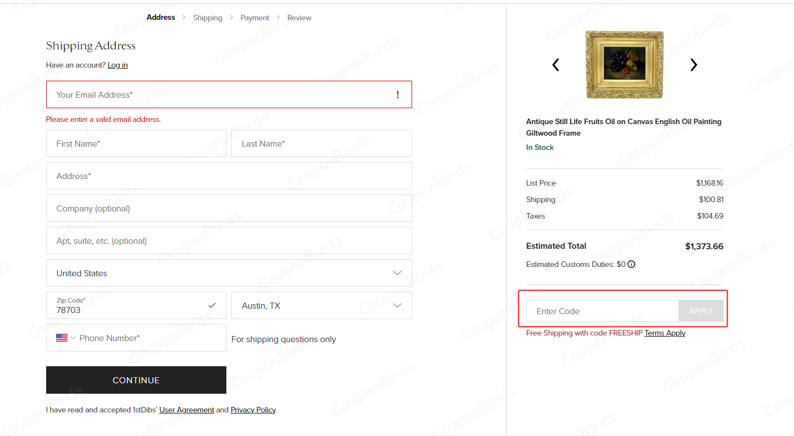Viewport: 794px width, 436px height.
Task: Click the gilt-framed painting thumbnail
Action: (624, 65)
